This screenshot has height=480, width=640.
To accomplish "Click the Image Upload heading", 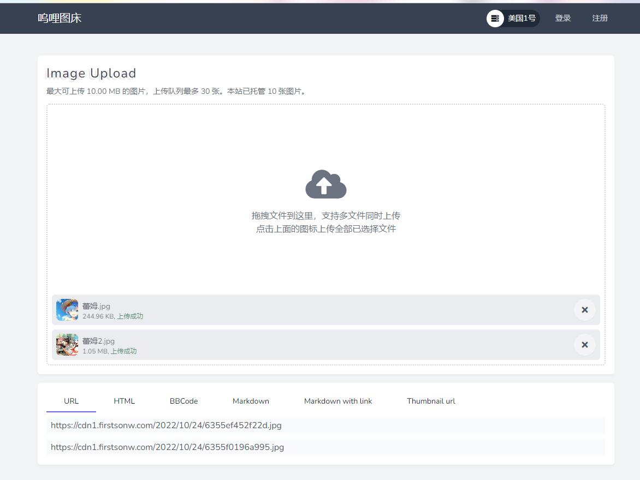I will (91, 74).
